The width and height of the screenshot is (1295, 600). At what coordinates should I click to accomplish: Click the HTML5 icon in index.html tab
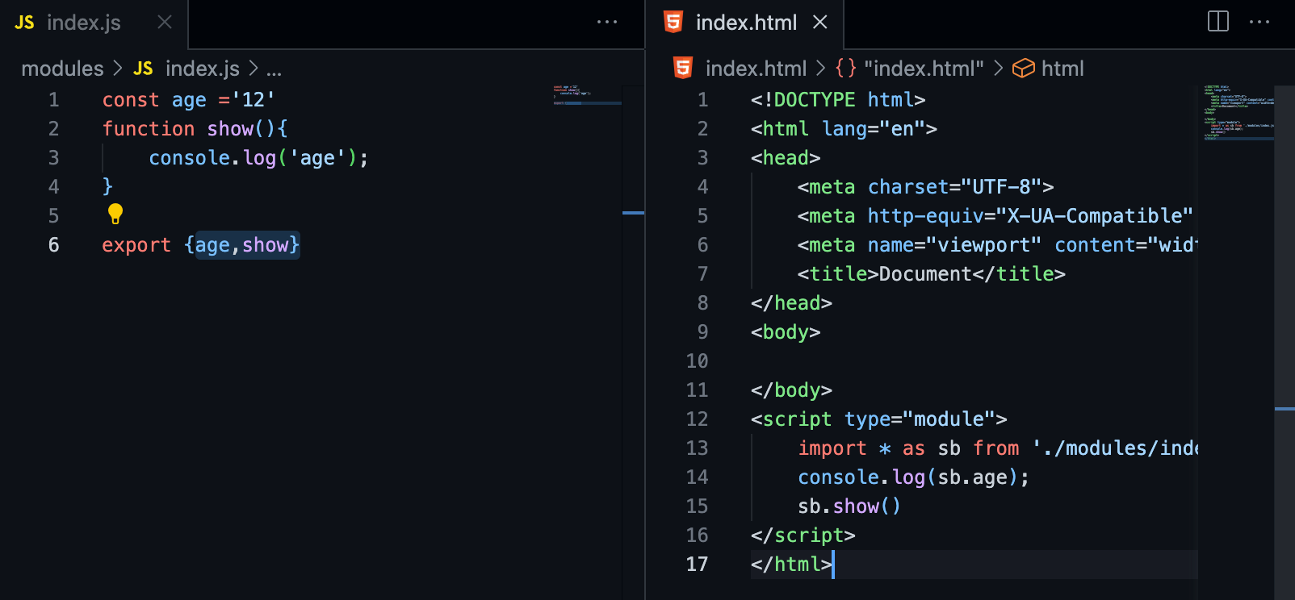(673, 23)
